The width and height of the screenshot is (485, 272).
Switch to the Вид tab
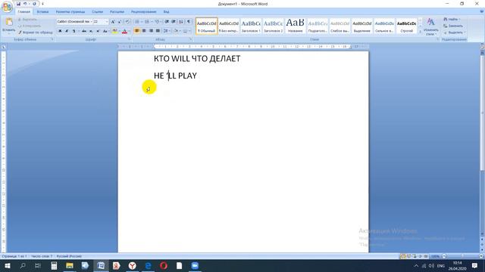tap(167, 12)
